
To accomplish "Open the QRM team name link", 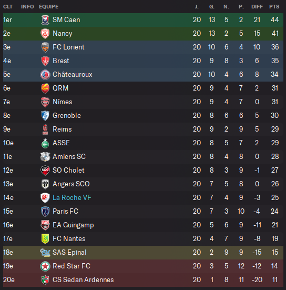I will tap(60, 88).
